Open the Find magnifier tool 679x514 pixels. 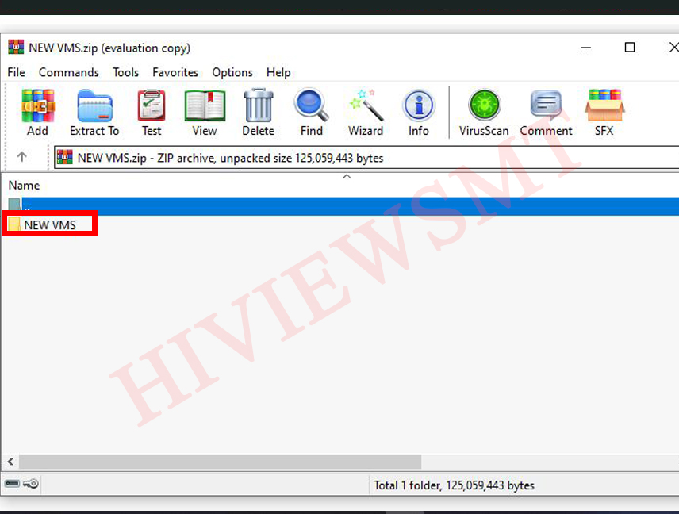tap(311, 112)
